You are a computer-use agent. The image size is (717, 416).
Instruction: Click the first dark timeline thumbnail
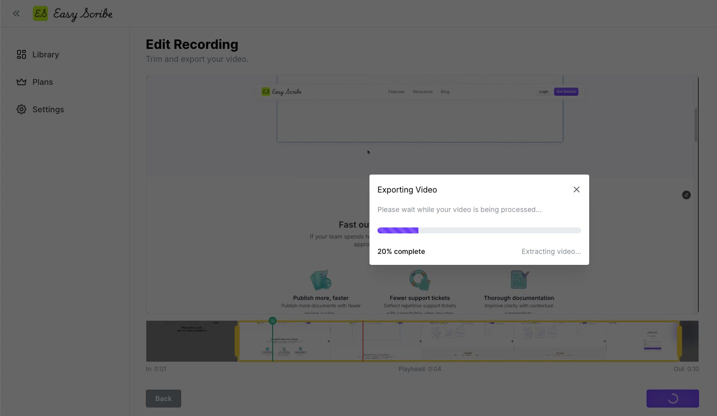(x=192, y=341)
